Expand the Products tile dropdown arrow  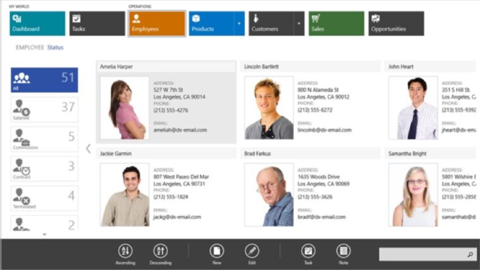(x=239, y=24)
